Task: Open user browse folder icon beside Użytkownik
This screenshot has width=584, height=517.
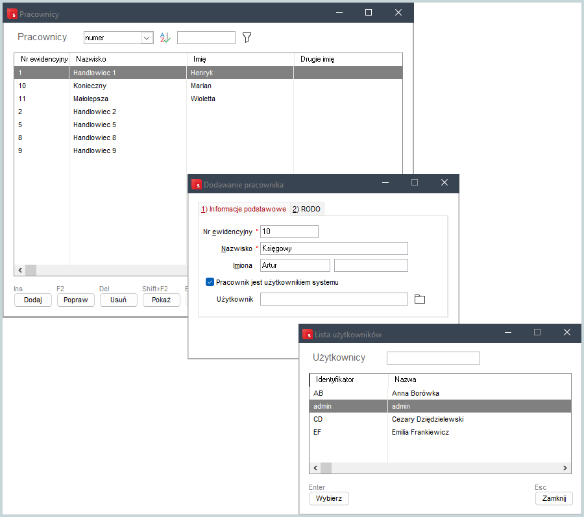Action: (x=420, y=299)
